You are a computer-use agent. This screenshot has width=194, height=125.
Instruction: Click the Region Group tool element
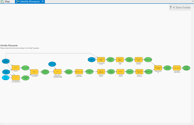pyautogui.click(x=79, y=72)
